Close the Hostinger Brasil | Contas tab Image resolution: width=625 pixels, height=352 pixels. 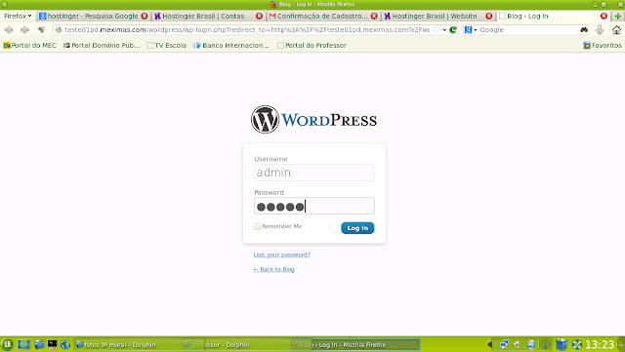point(259,16)
